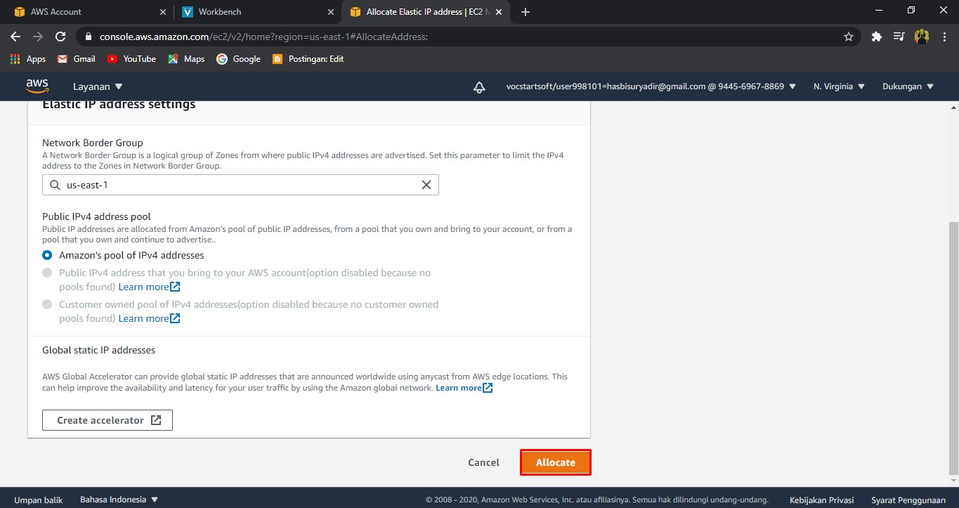Click inside the Network Border Group search field
The height and width of the screenshot is (508, 959).
[x=211, y=185]
